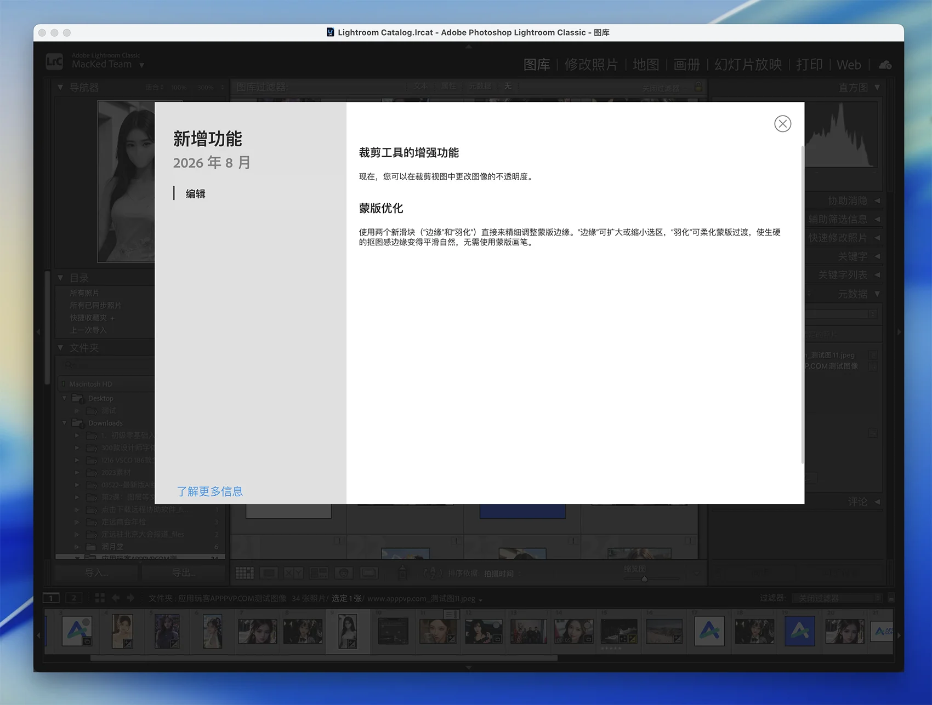This screenshot has width=932, height=705.
Task: Select 快捷收藏夹 in the catalog
Action: tap(88, 318)
